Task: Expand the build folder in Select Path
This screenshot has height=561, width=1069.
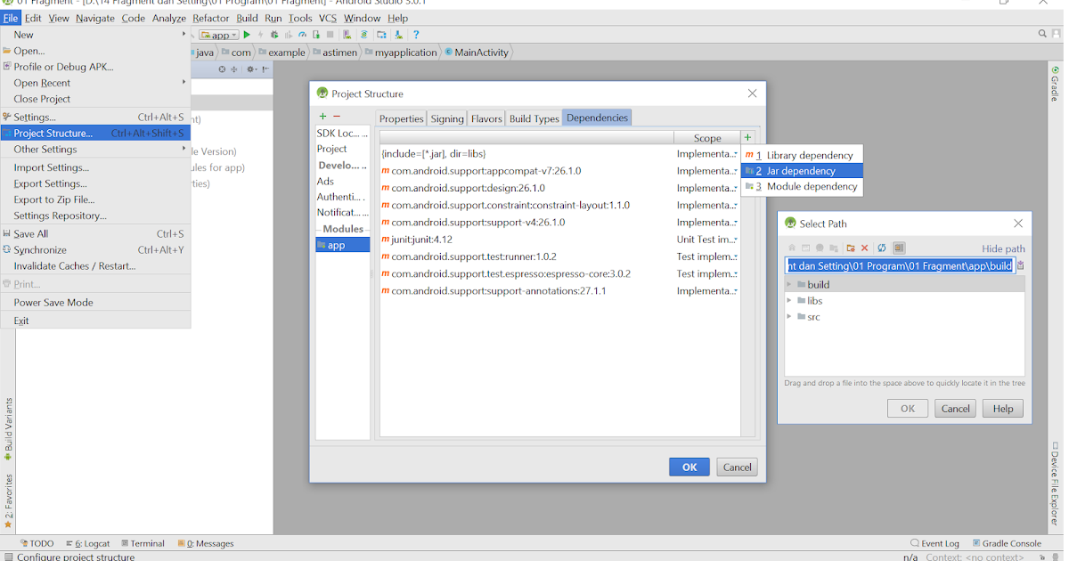Action: (789, 283)
